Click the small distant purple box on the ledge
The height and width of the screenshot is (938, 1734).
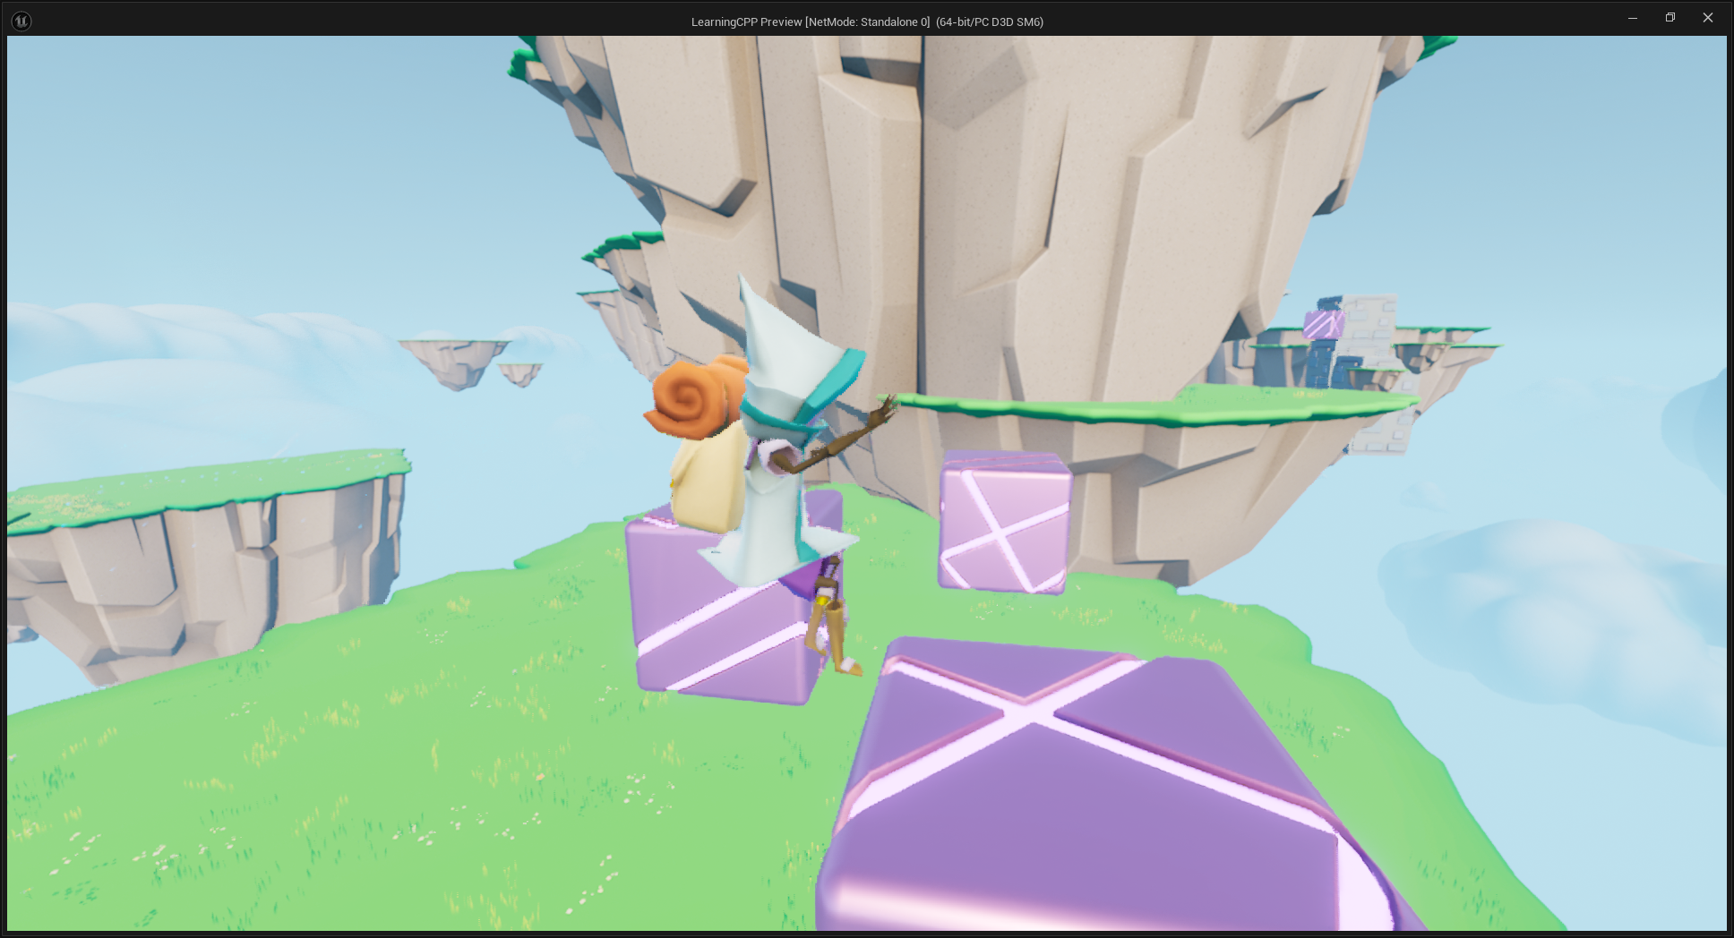[x=1324, y=323]
